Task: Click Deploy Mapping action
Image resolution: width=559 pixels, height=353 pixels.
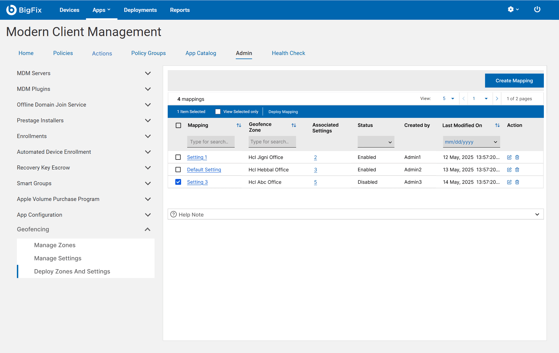Action: pyautogui.click(x=283, y=112)
